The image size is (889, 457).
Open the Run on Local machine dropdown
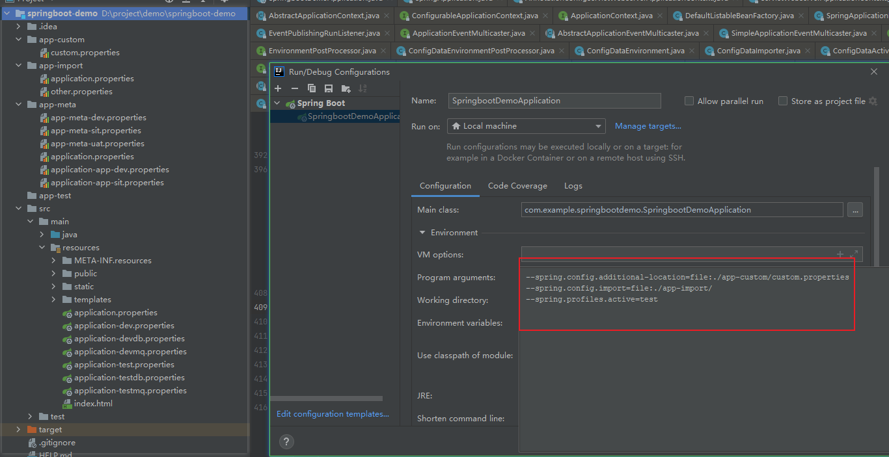click(x=526, y=126)
